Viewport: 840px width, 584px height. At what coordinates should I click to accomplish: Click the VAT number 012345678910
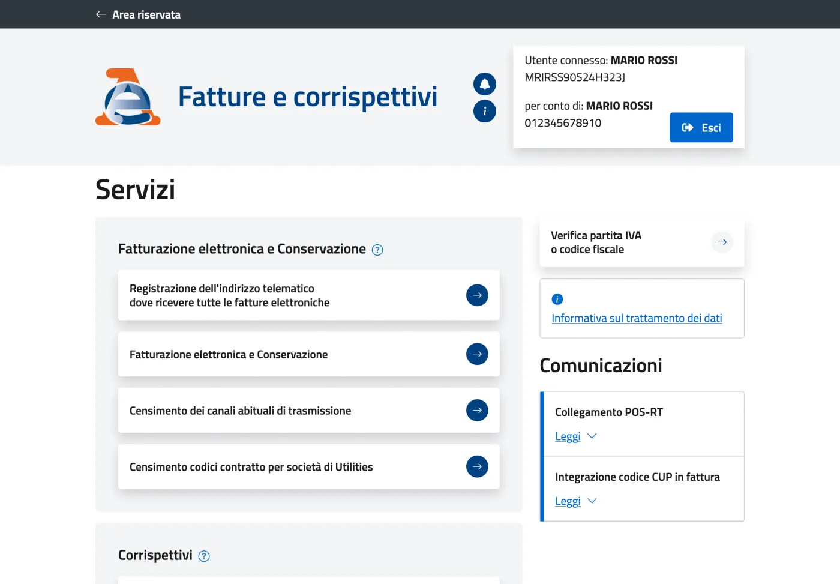(x=563, y=123)
